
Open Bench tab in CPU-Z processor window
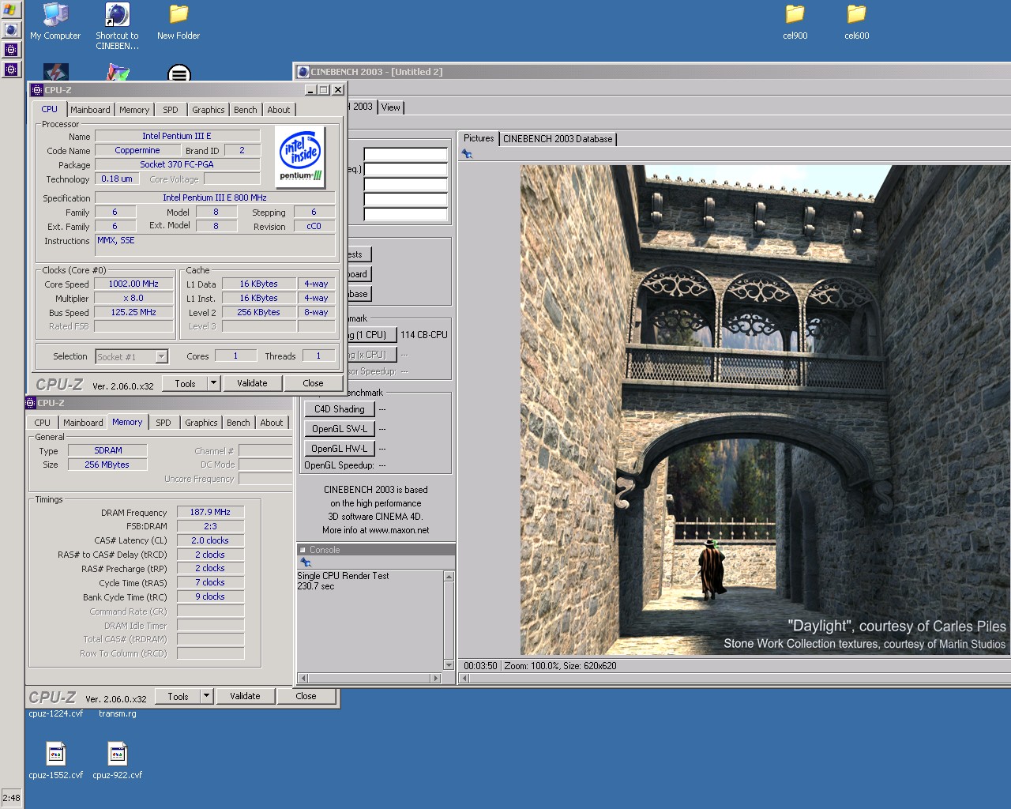(x=246, y=110)
